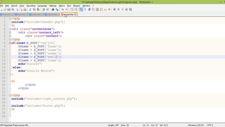The width and height of the screenshot is (225, 127).
Task: Switch to the login.php tab
Action: (x=21, y=14)
